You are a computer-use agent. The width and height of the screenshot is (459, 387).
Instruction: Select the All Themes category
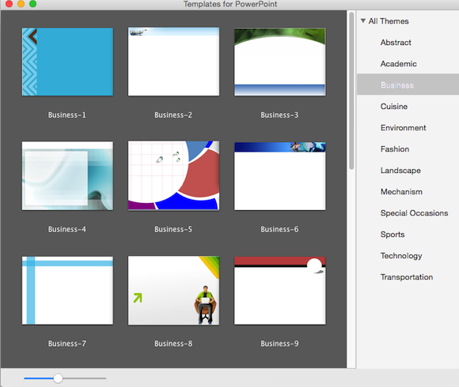pyautogui.click(x=389, y=21)
